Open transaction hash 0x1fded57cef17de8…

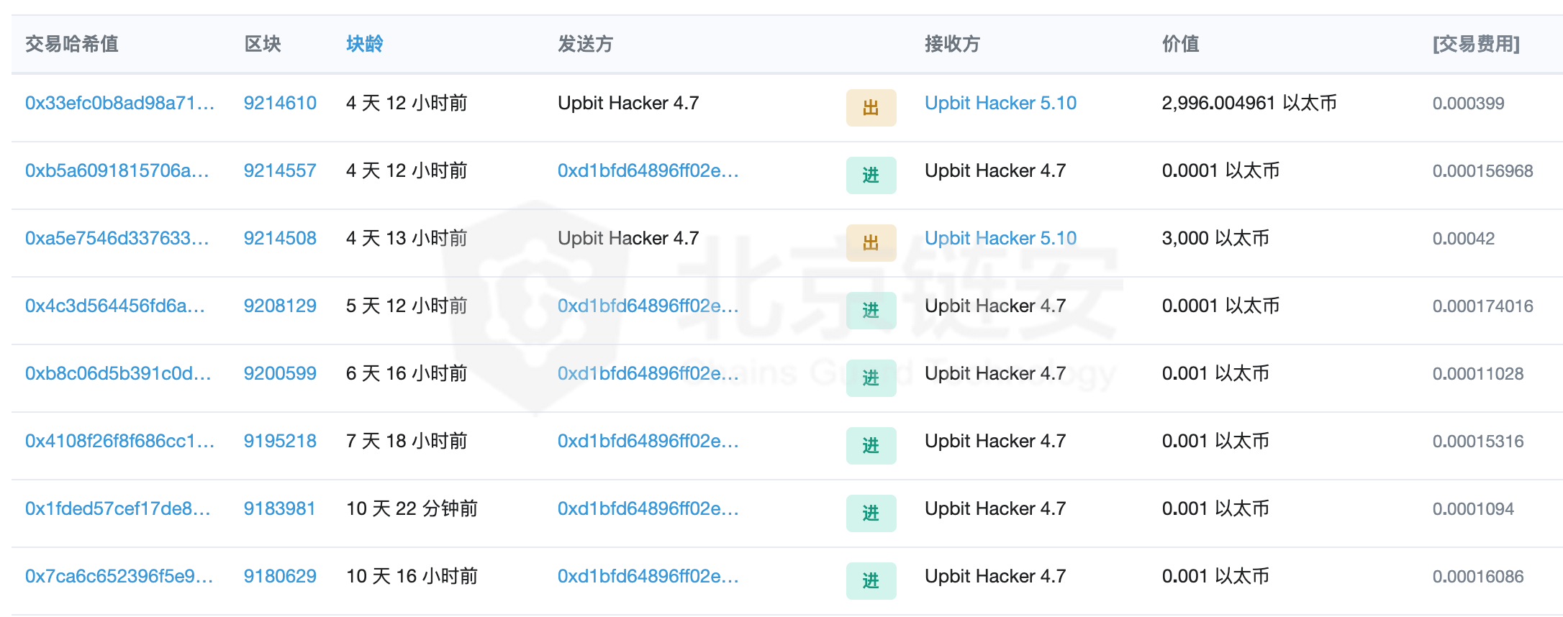[x=118, y=508]
